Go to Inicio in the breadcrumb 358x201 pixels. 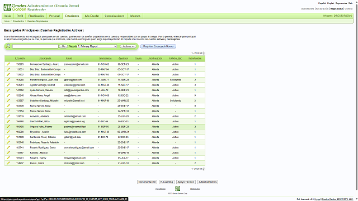pyautogui.click(x=7, y=21)
